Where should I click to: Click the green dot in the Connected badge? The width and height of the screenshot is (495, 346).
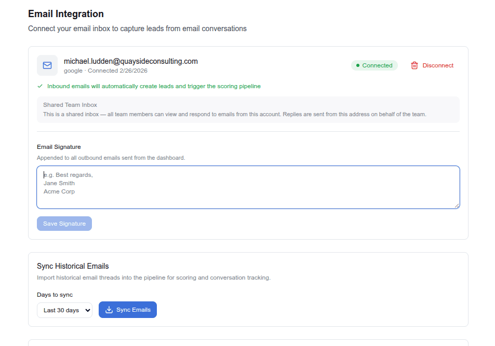(357, 65)
